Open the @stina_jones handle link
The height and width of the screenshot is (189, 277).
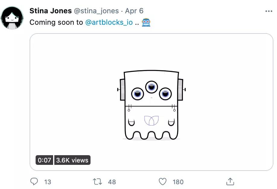point(96,11)
